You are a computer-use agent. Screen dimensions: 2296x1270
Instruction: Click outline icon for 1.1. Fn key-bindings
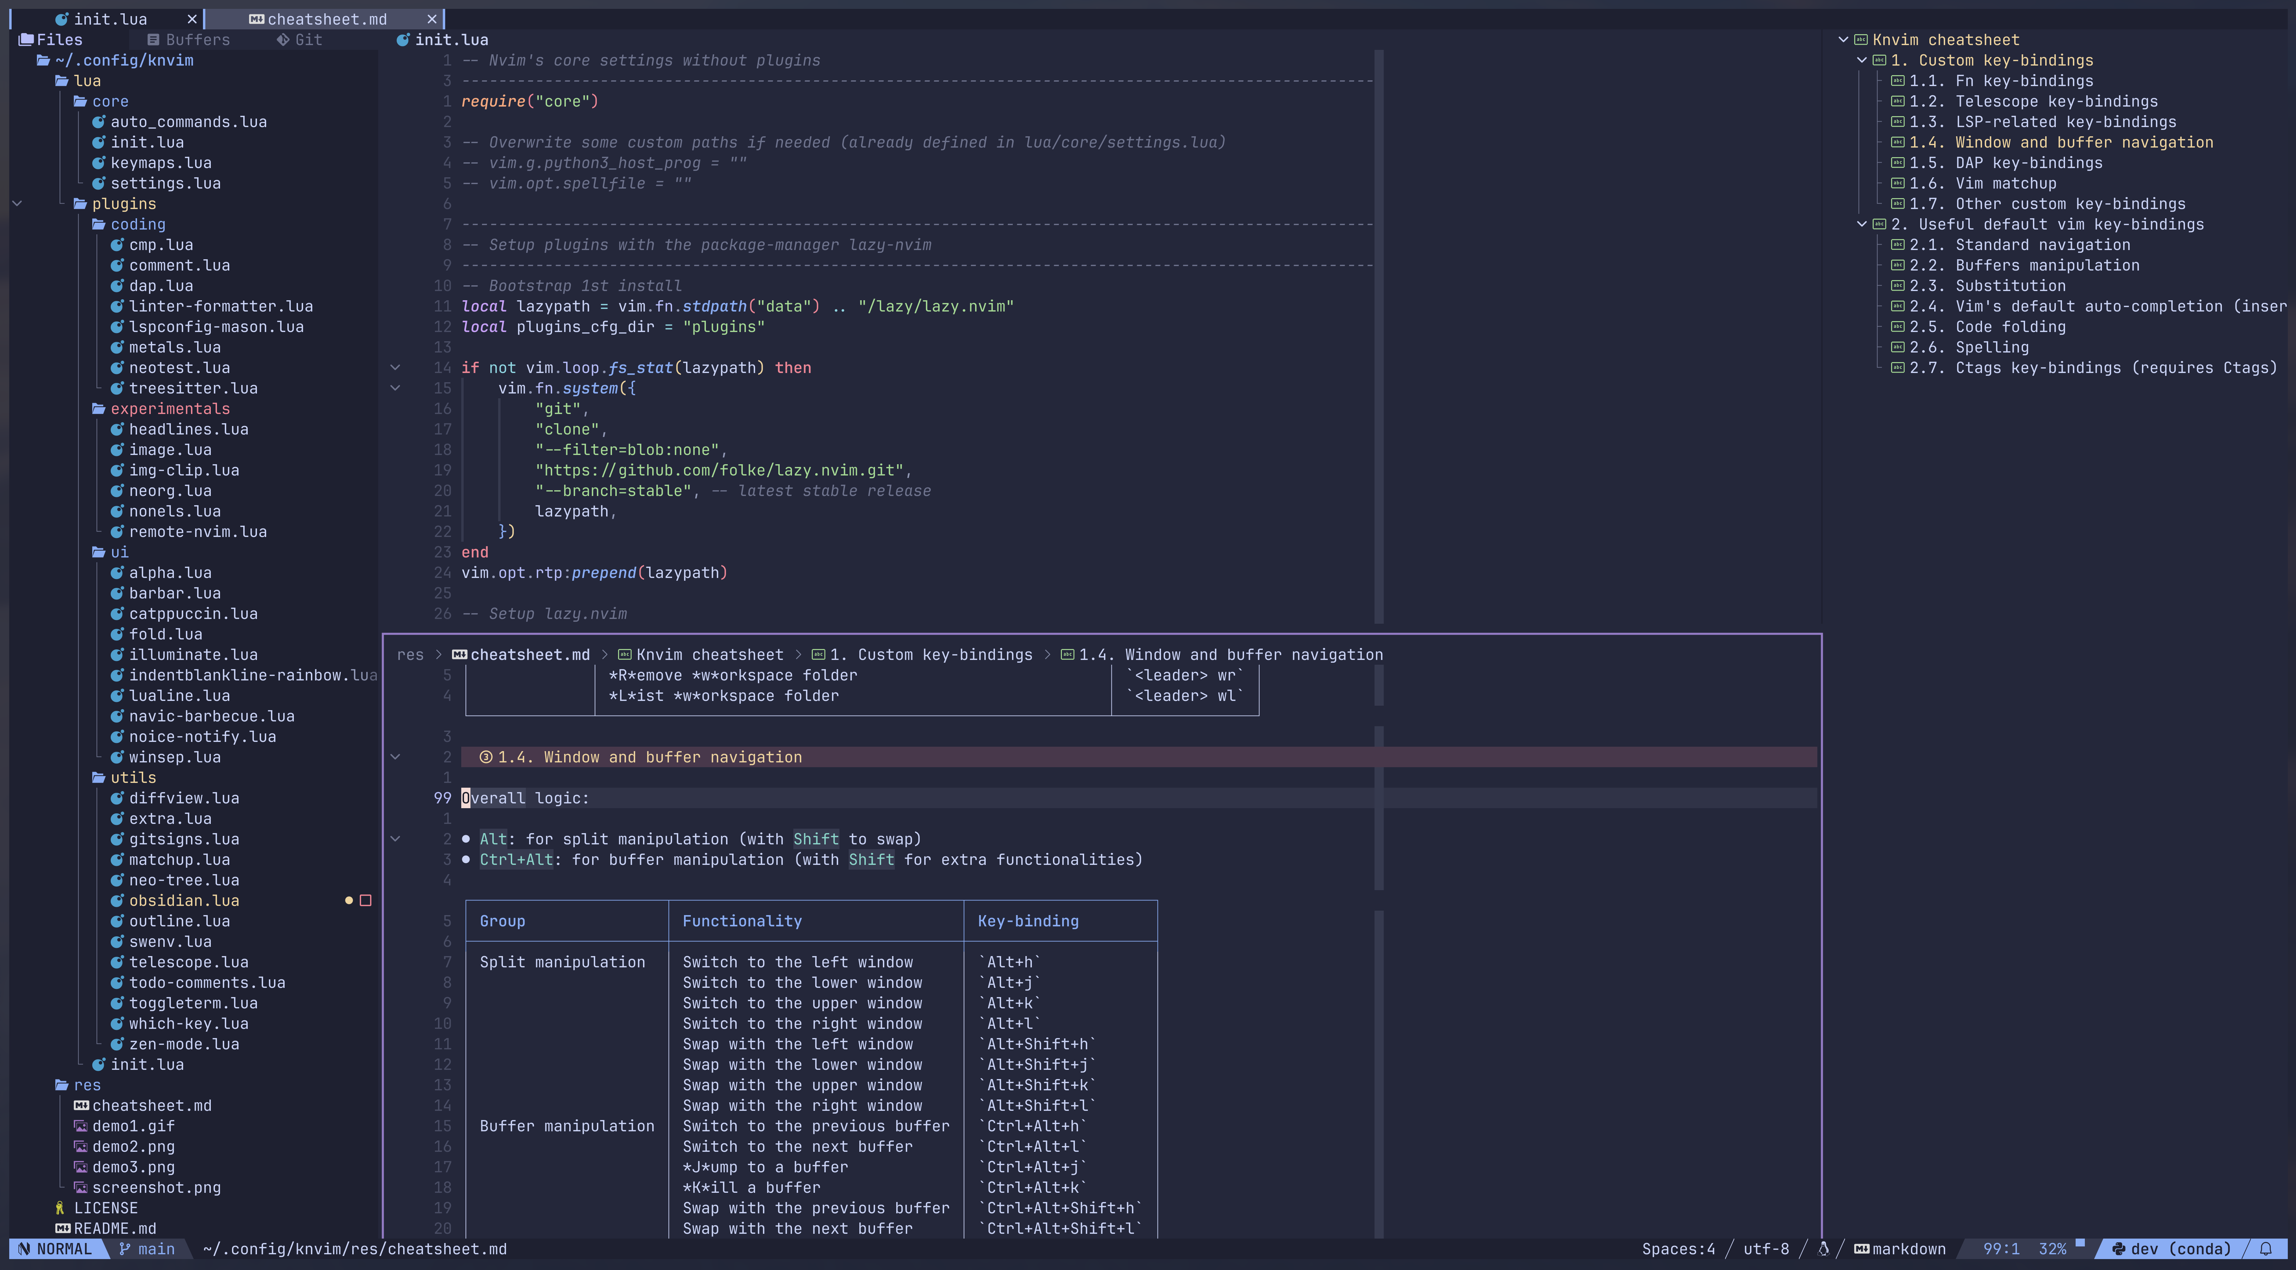pos(1898,80)
